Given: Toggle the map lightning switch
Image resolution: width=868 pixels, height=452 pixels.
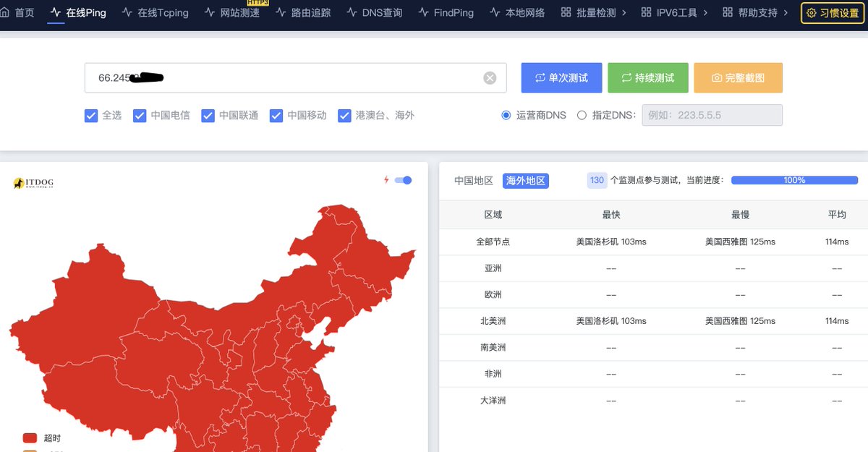Looking at the screenshot, I should click(403, 180).
